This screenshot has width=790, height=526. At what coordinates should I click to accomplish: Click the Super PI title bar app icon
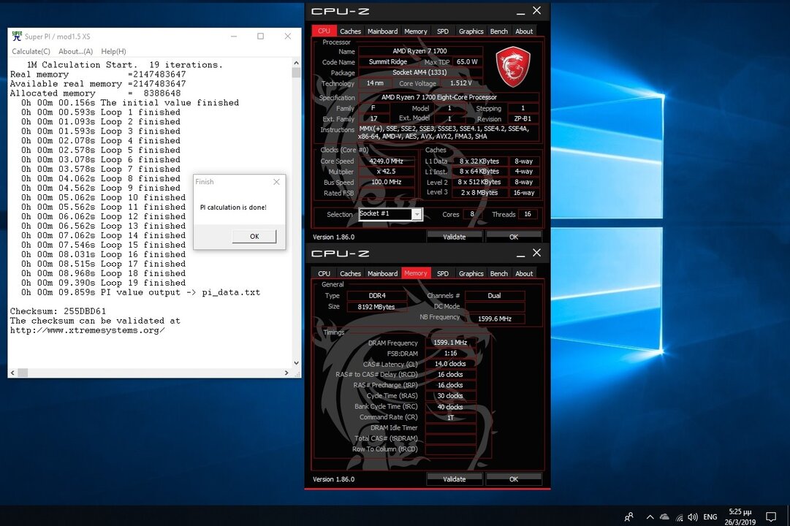(x=17, y=37)
